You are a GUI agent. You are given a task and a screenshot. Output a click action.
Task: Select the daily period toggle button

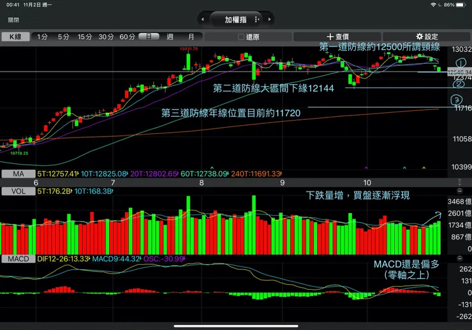click(149, 37)
